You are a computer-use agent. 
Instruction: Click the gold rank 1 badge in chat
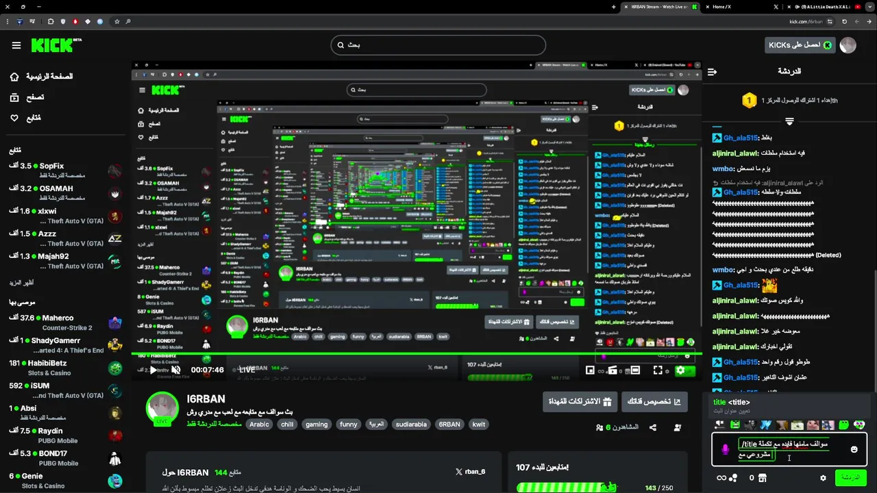coord(749,101)
